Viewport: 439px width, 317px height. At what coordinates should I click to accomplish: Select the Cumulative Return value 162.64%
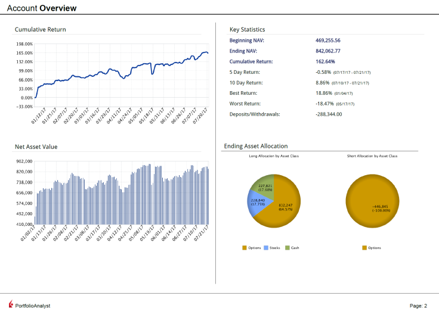point(325,61)
